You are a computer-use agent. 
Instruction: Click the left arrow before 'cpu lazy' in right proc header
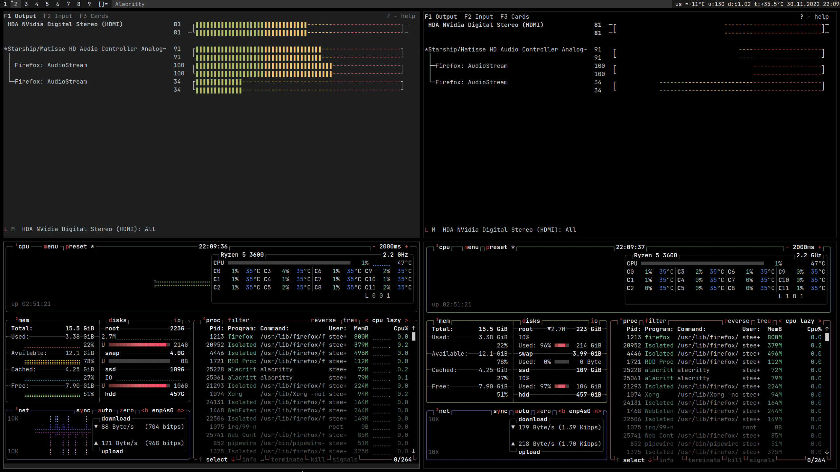point(780,321)
